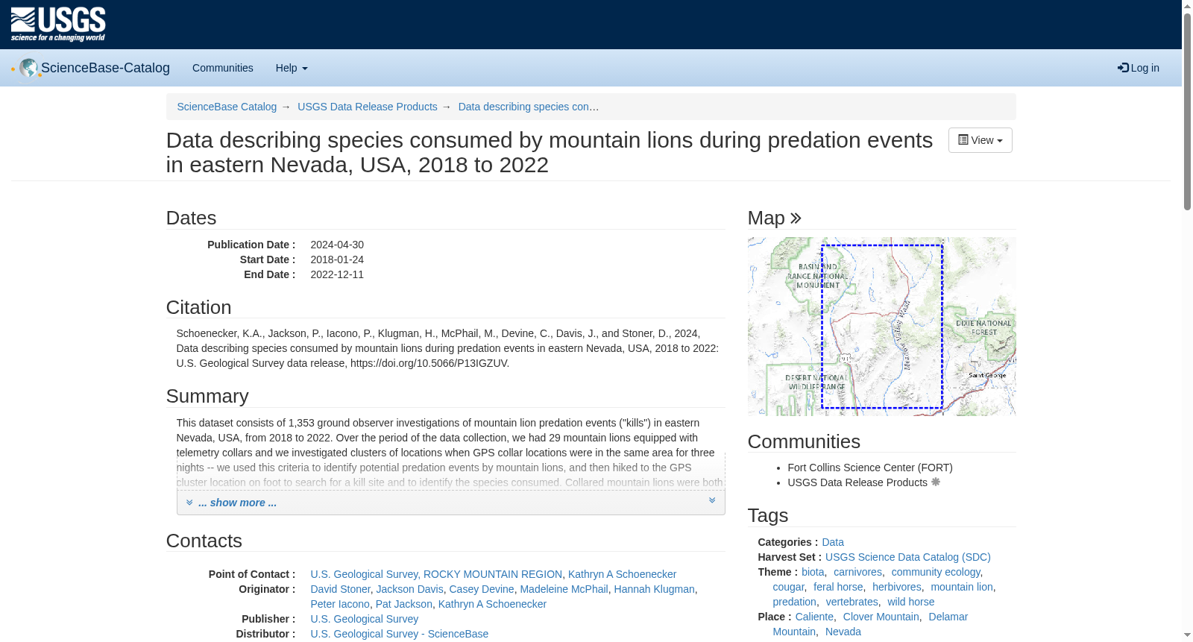Click the USGS logo

pyautogui.click(x=58, y=25)
